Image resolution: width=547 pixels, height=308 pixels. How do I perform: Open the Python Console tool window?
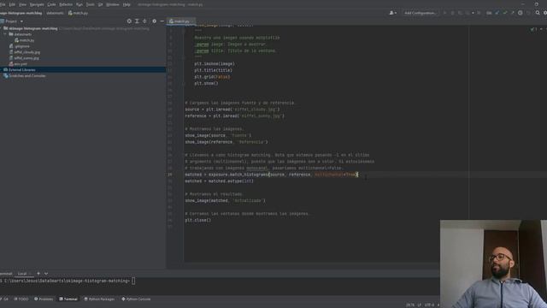[136, 299]
